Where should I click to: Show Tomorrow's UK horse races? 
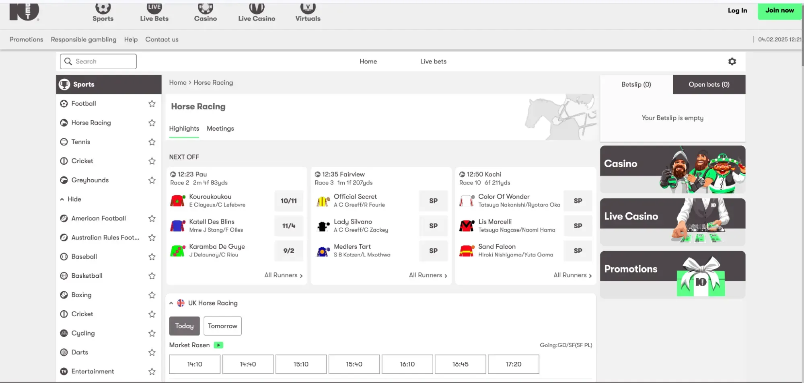222,326
